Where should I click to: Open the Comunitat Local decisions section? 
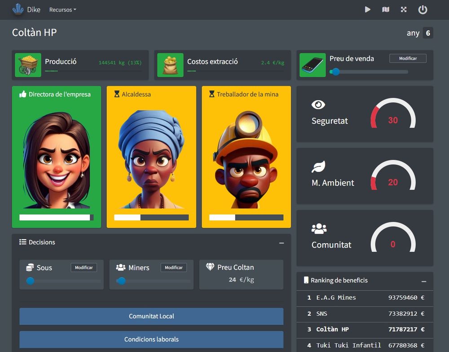tap(151, 316)
